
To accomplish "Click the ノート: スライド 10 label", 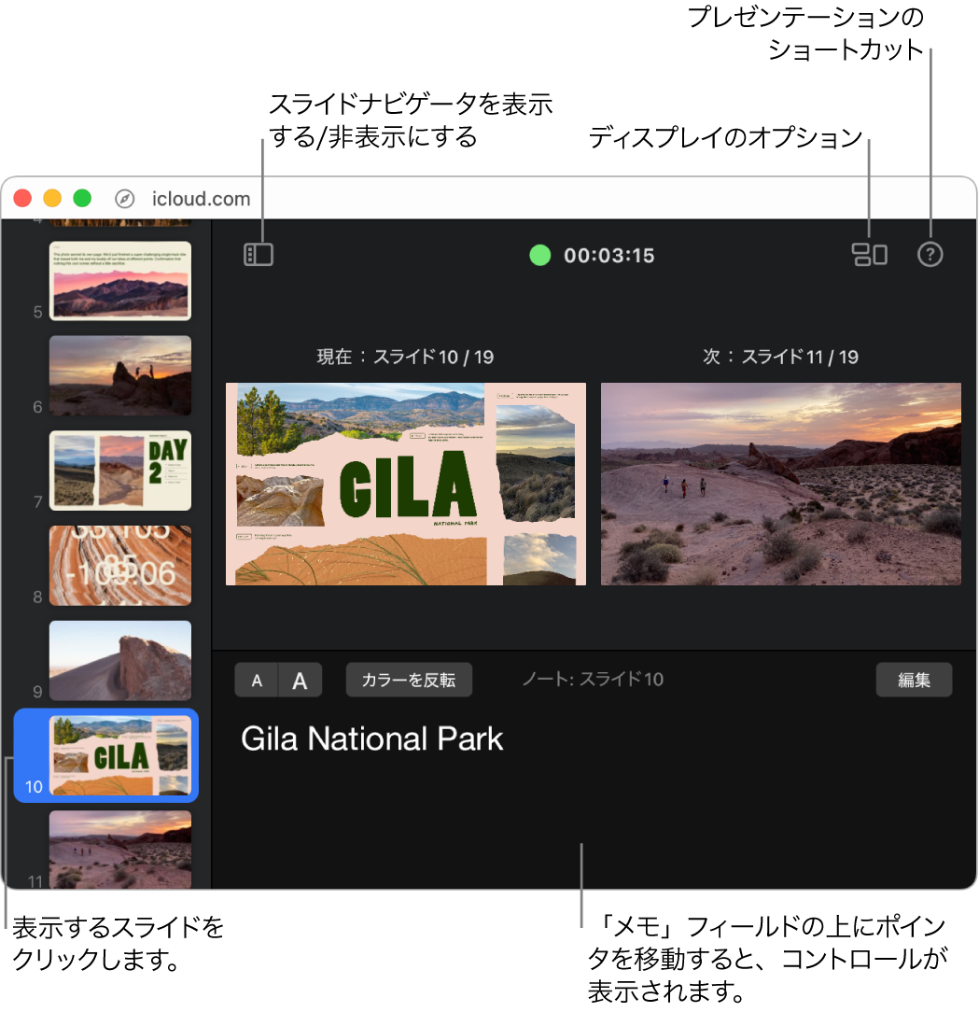I will click(593, 680).
